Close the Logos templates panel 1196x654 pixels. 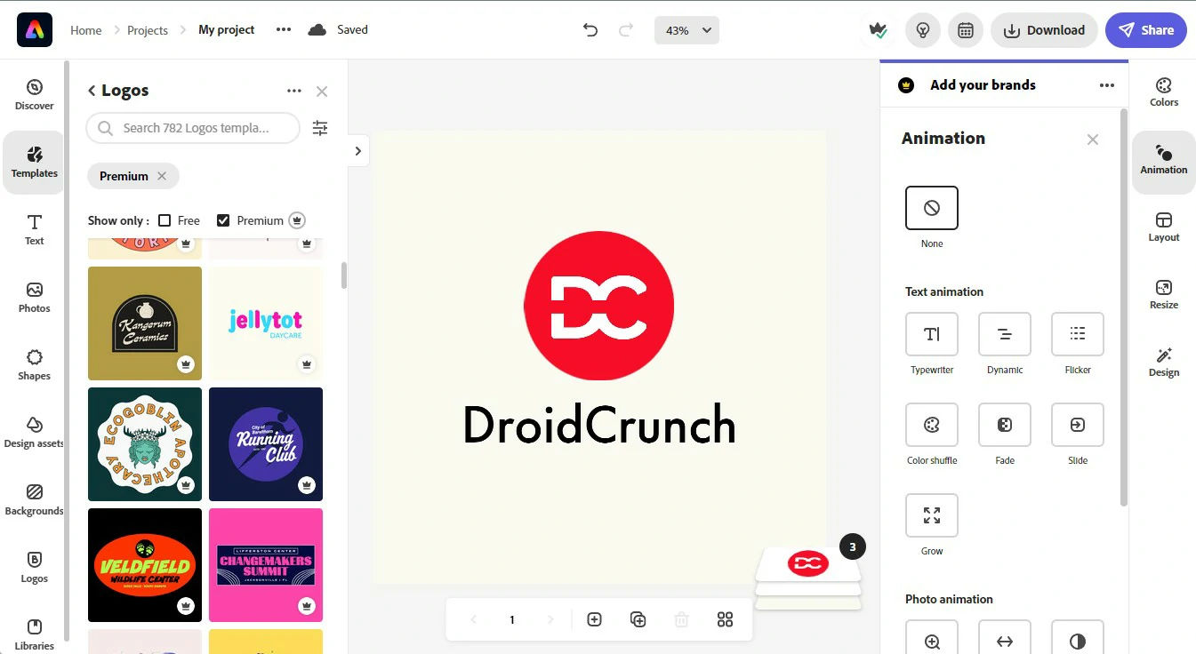tap(322, 92)
